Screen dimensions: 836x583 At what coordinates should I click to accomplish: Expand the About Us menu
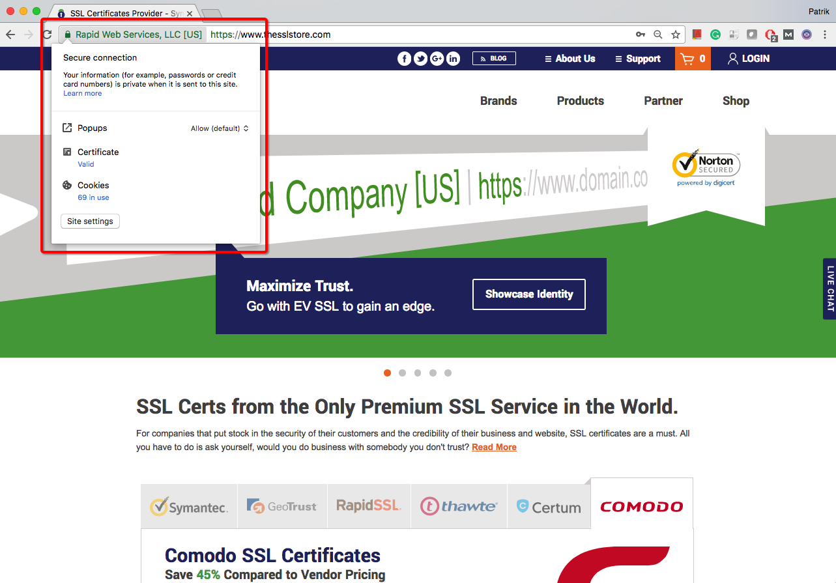570,59
